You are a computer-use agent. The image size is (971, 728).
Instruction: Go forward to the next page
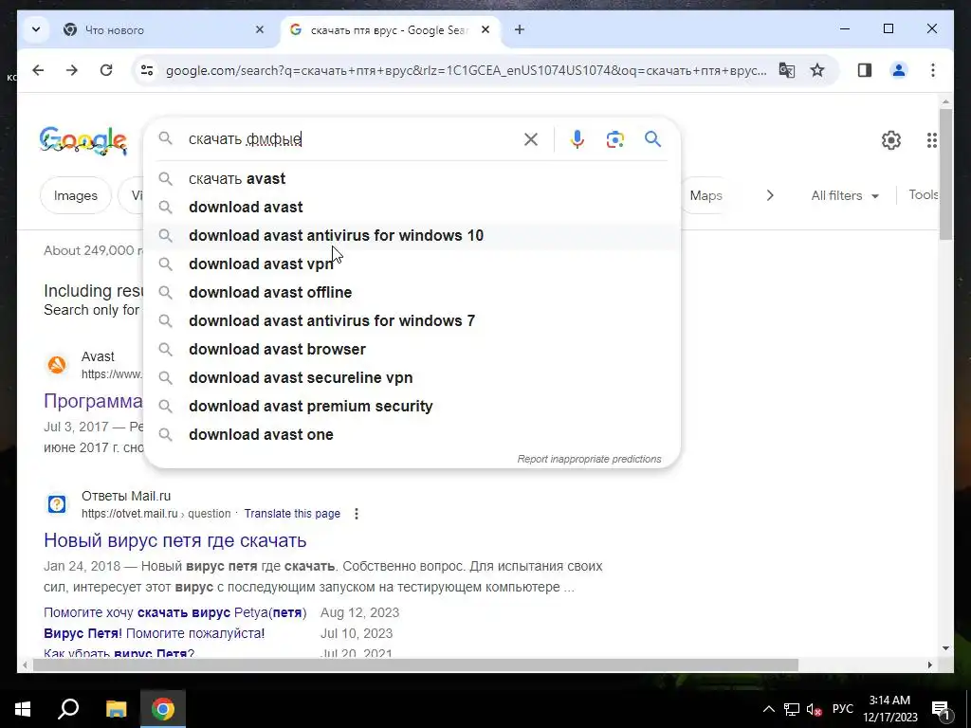(x=72, y=70)
